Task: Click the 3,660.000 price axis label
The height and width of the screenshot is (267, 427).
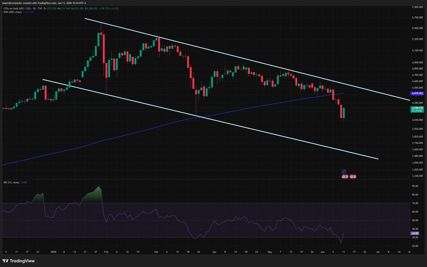Action: (417, 149)
